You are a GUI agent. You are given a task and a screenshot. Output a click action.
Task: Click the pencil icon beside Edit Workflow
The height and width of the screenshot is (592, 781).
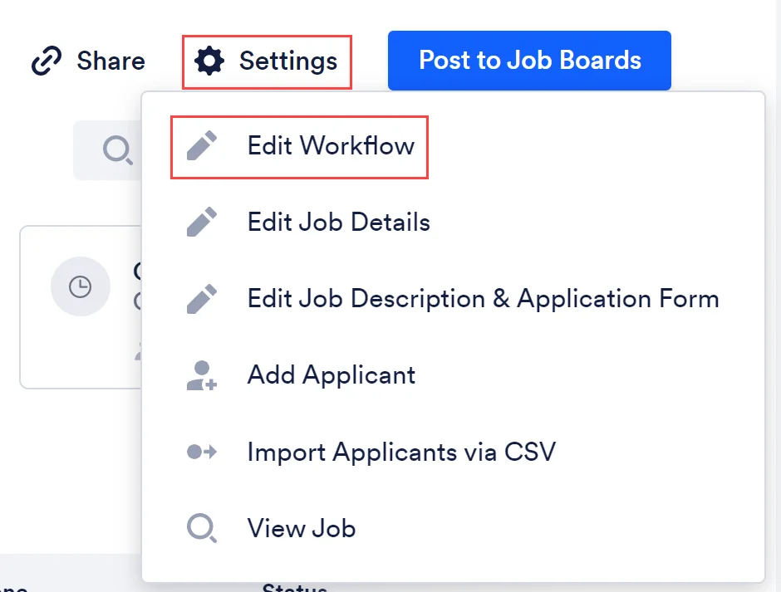click(x=202, y=146)
